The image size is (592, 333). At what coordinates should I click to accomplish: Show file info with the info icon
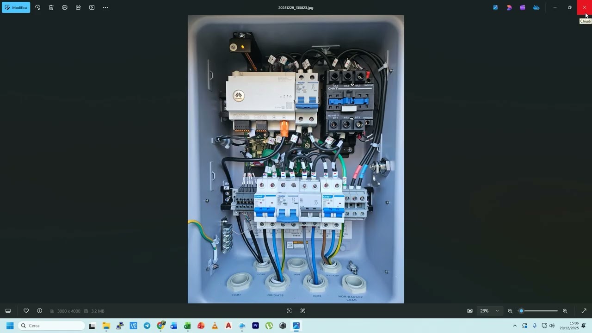pos(40,311)
